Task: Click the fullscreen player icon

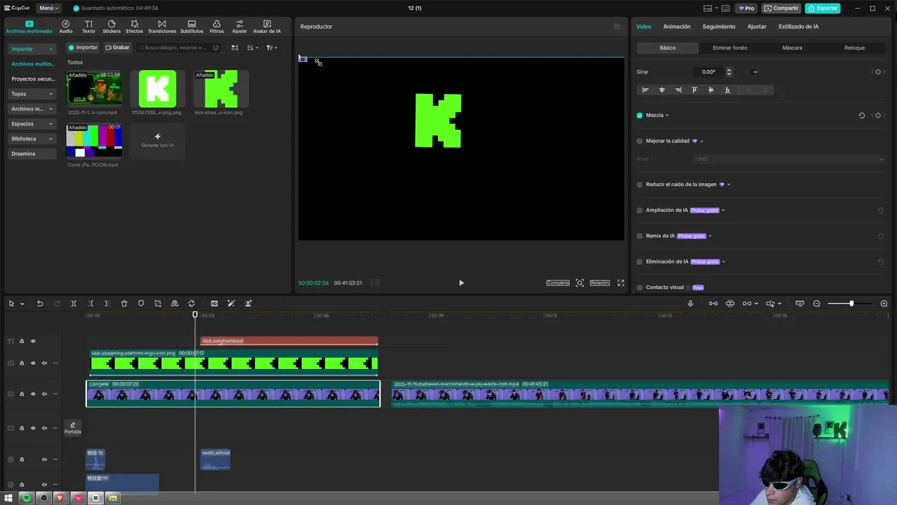Action: pyautogui.click(x=620, y=283)
